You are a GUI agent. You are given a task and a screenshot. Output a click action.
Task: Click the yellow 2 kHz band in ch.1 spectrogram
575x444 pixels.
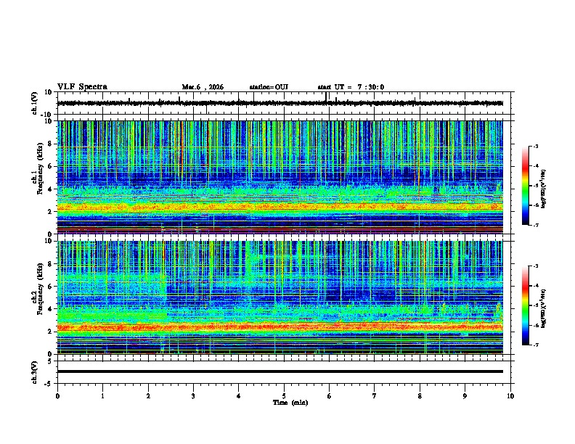280,207
